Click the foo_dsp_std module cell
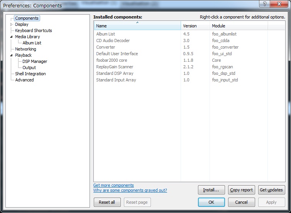 coord(223,73)
